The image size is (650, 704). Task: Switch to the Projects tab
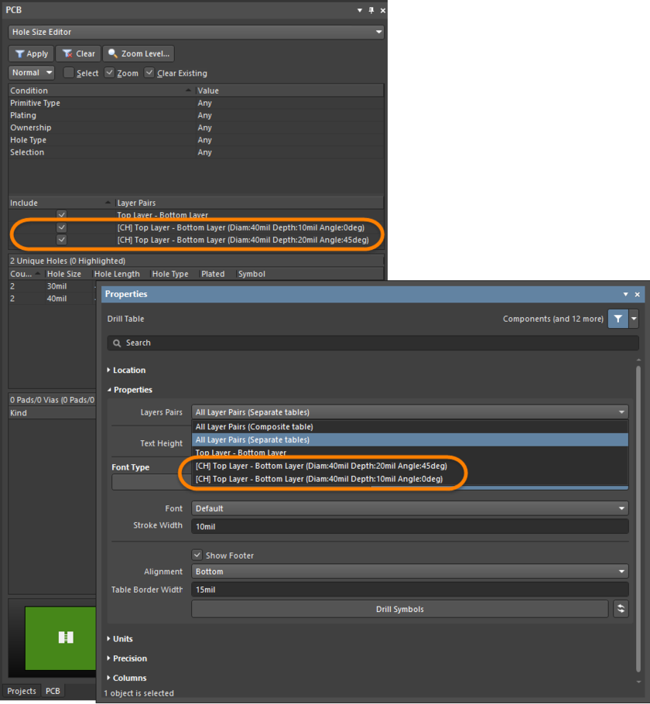[22, 691]
